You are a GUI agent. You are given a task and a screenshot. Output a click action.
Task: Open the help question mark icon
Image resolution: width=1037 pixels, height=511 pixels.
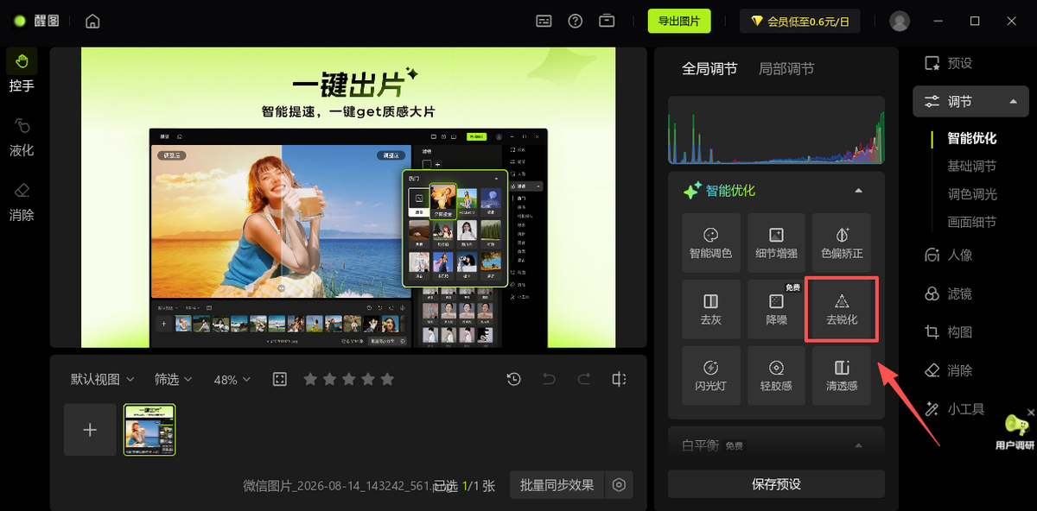(576, 21)
